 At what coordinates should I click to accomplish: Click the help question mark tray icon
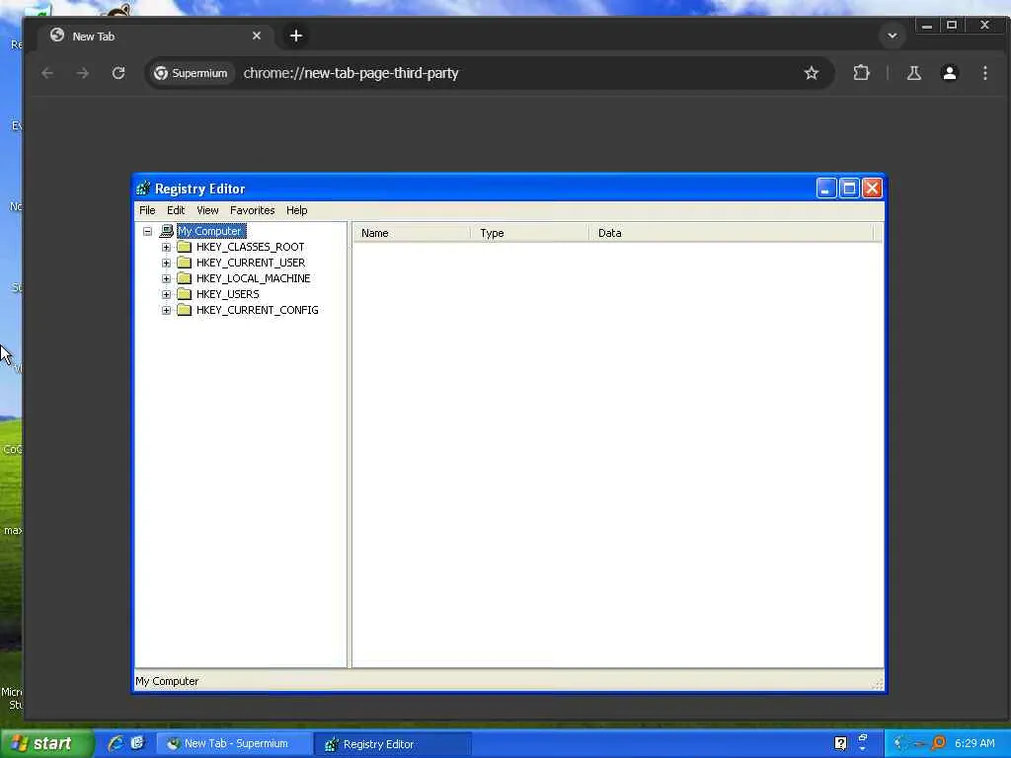840,744
